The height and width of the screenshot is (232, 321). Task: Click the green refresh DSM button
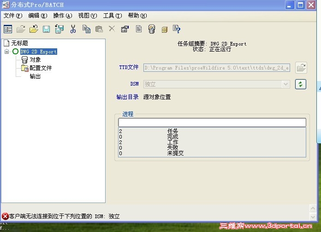pyautogui.click(x=301, y=84)
